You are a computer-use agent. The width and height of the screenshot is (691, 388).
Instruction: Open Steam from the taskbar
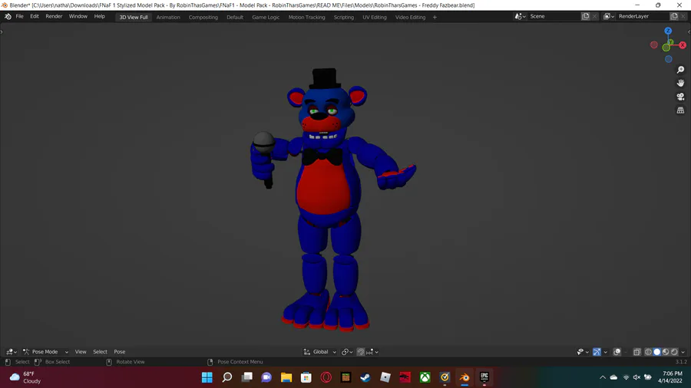pyautogui.click(x=365, y=377)
